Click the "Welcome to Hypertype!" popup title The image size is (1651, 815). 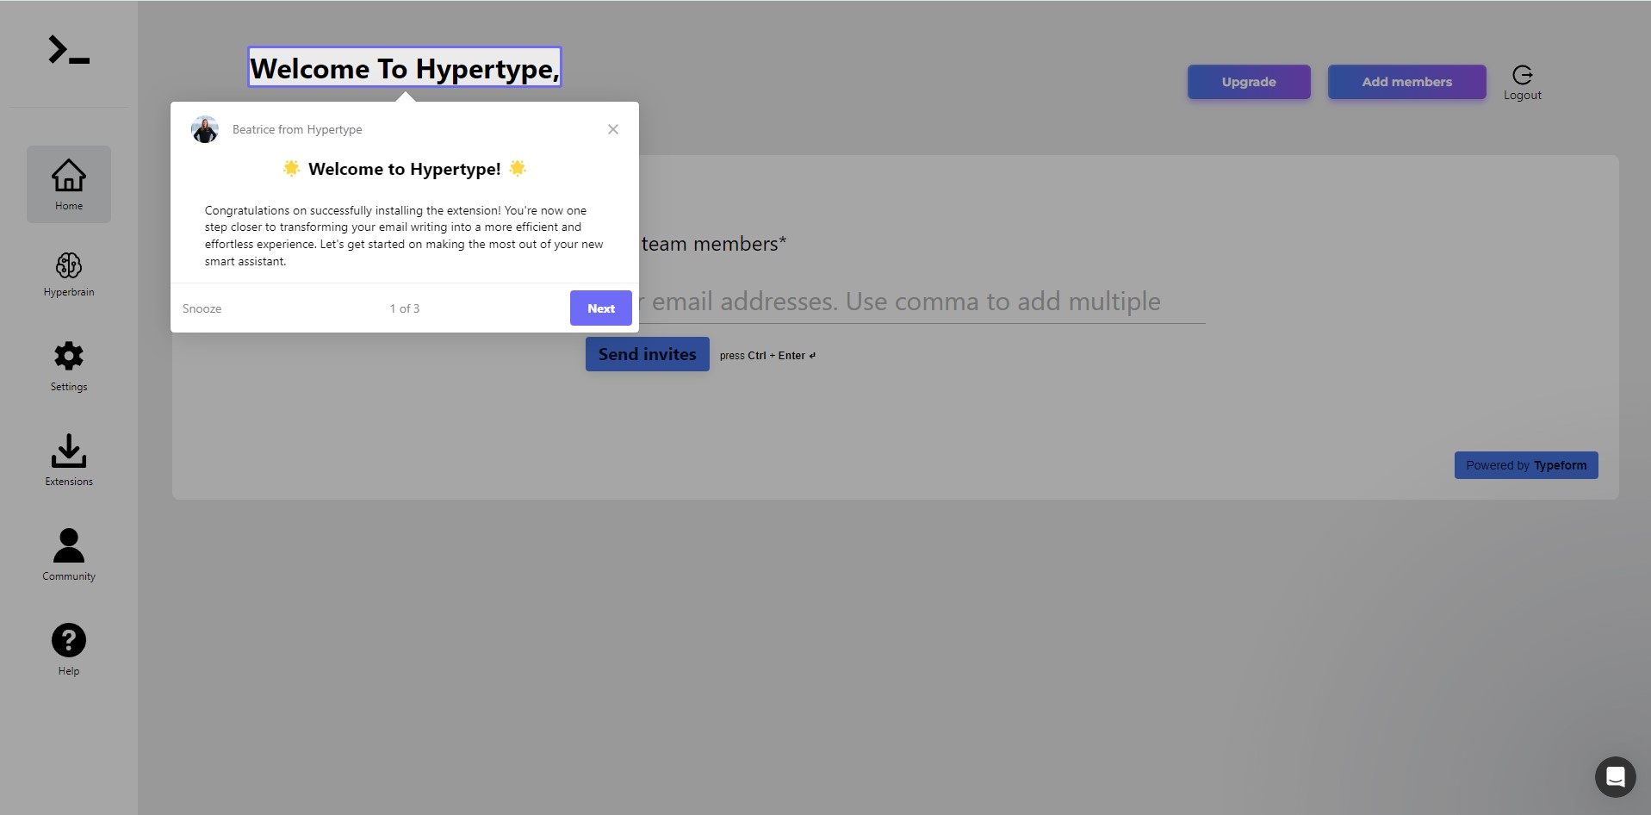[405, 169]
